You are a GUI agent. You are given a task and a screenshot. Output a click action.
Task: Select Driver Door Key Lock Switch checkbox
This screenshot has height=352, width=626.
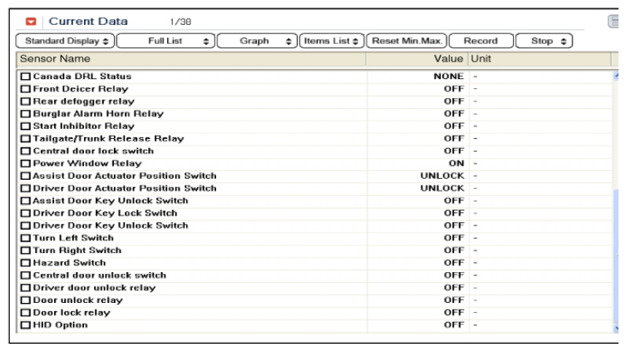pos(26,213)
